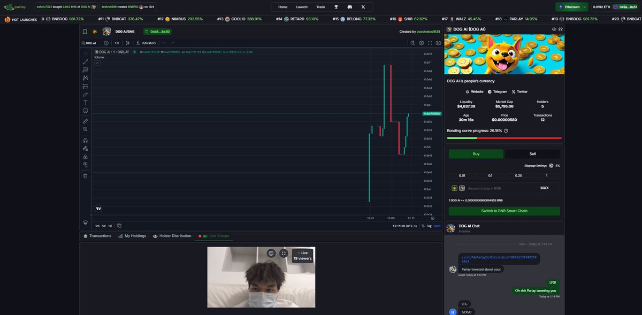The width and height of the screenshot is (642, 315).
Task: Select the ruler measure tool
Action: [86, 121]
